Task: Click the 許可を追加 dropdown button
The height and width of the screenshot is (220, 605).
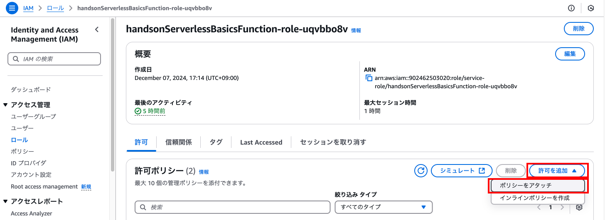Action: pos(557,171)
